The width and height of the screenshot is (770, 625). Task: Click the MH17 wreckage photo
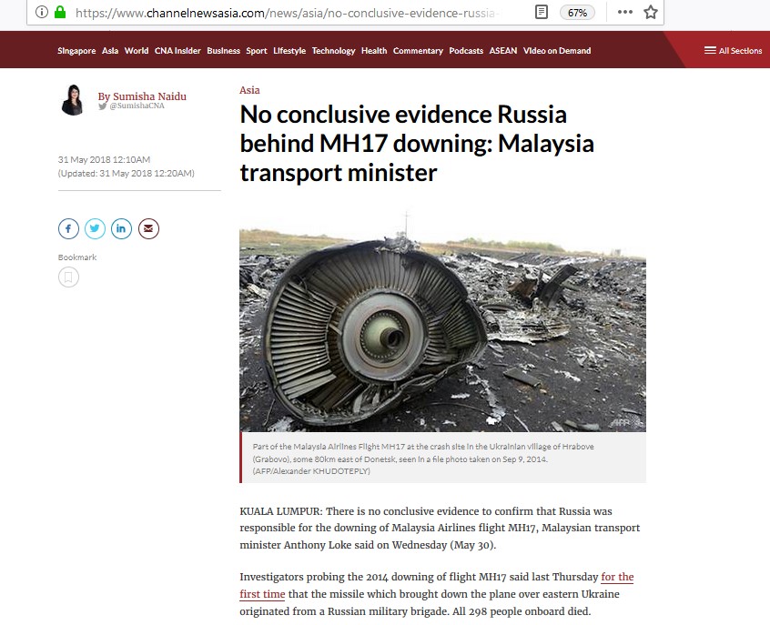tap(442, 330)
